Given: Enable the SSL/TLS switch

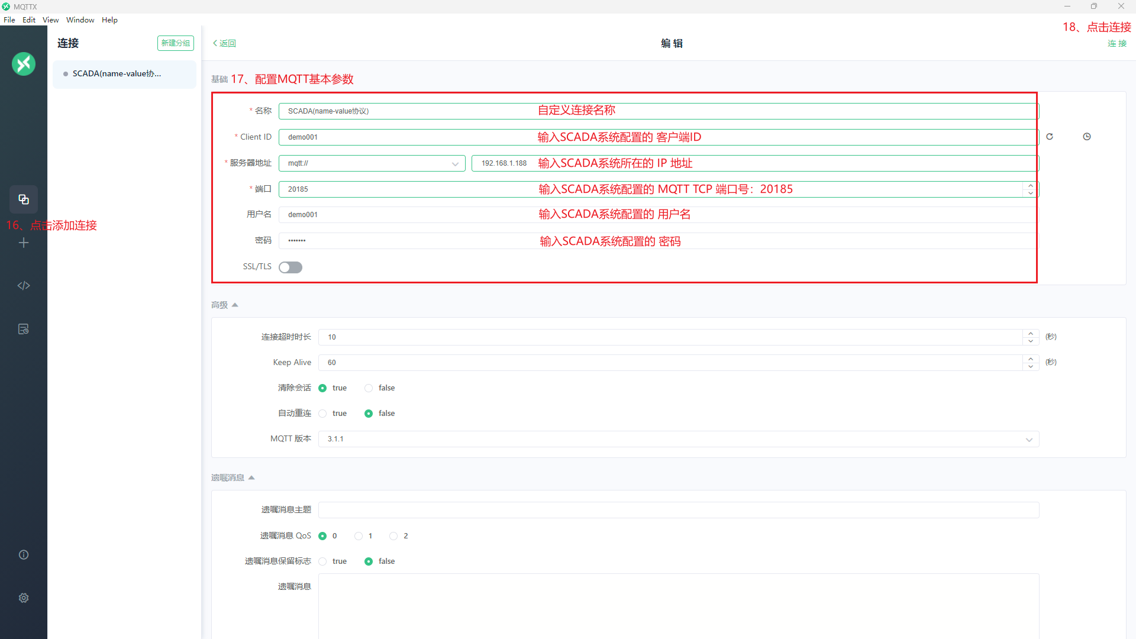Looking at the screenshot, I should [291, 267].
